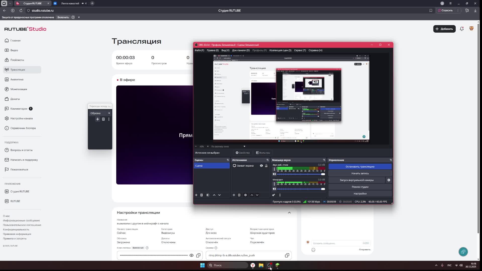Open source properties gear in the Sources panel
This screenshot has height=271, width=482.
tap(246, 195)
